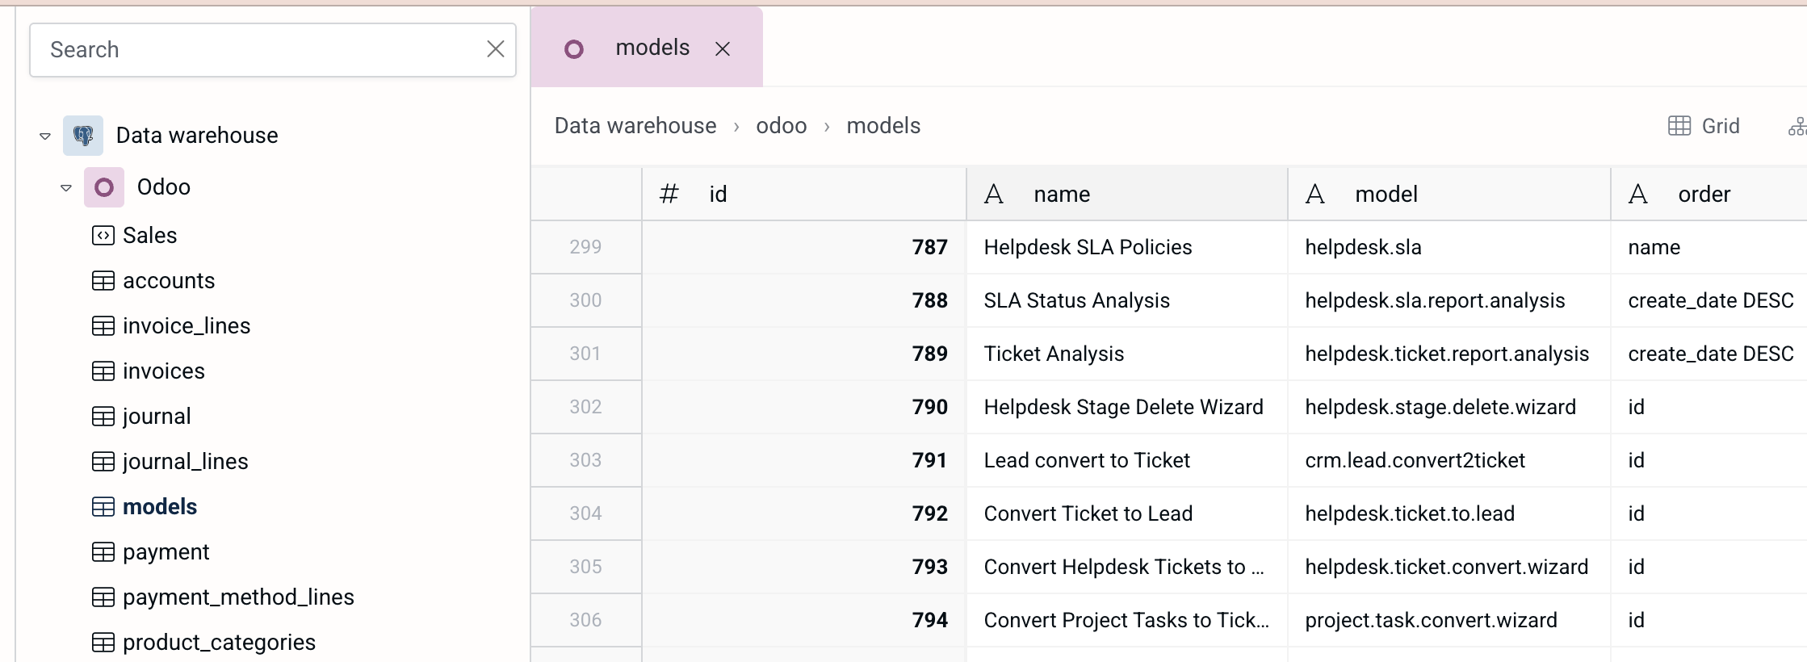Click the payment table icon

click(103, 552)
